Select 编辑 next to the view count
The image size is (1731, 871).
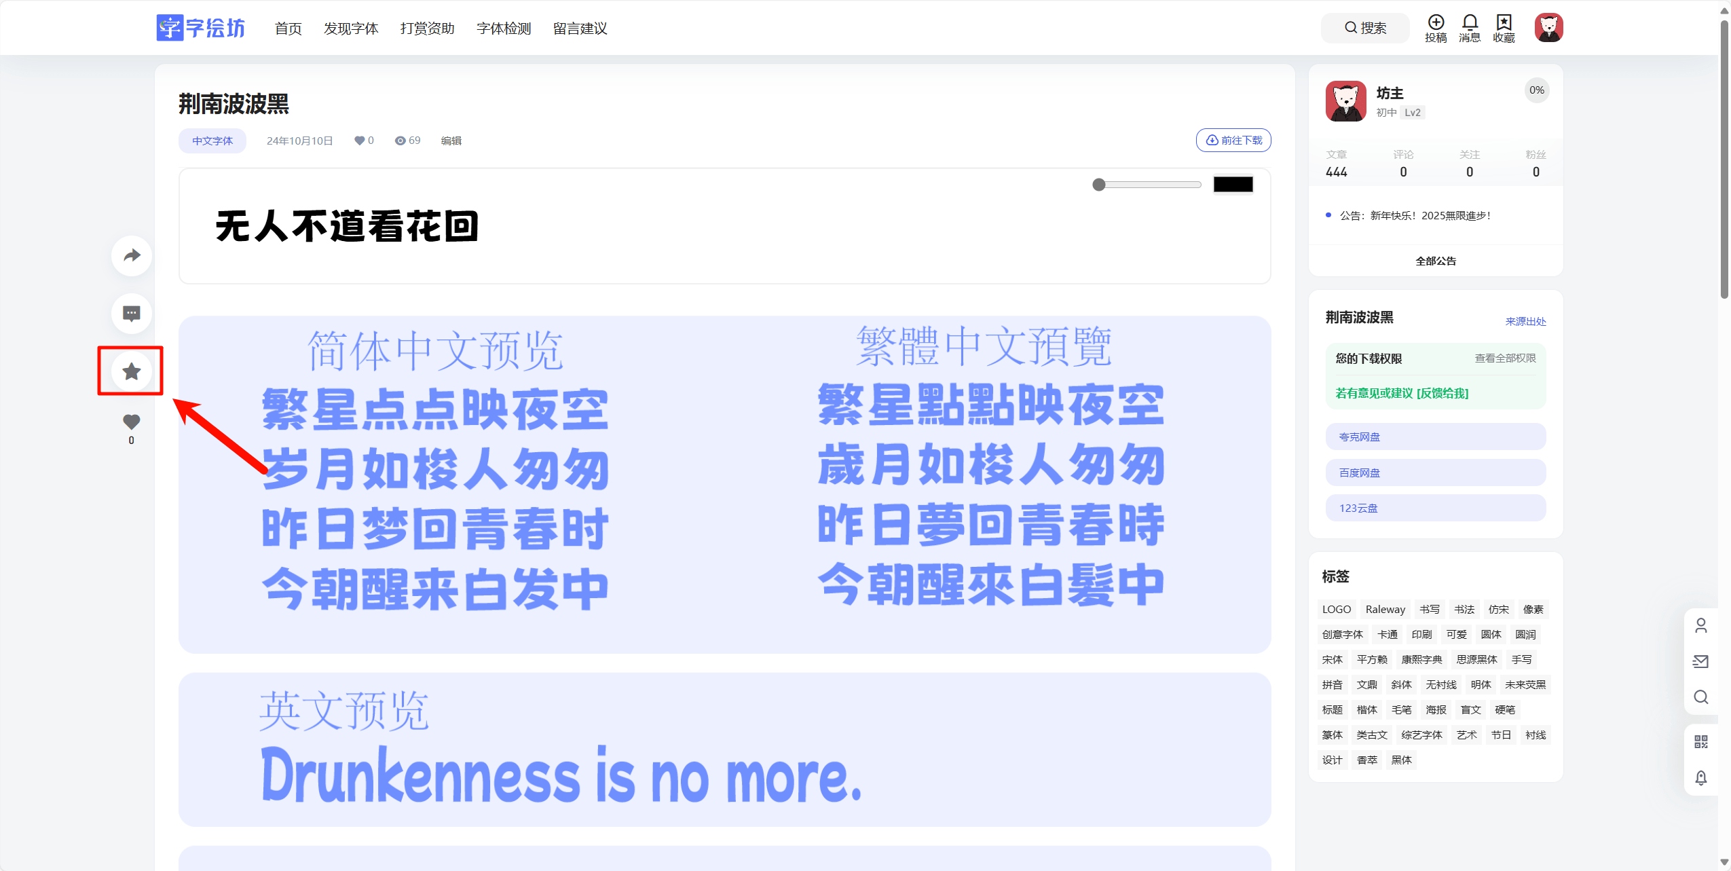click(x=451, y=141)
